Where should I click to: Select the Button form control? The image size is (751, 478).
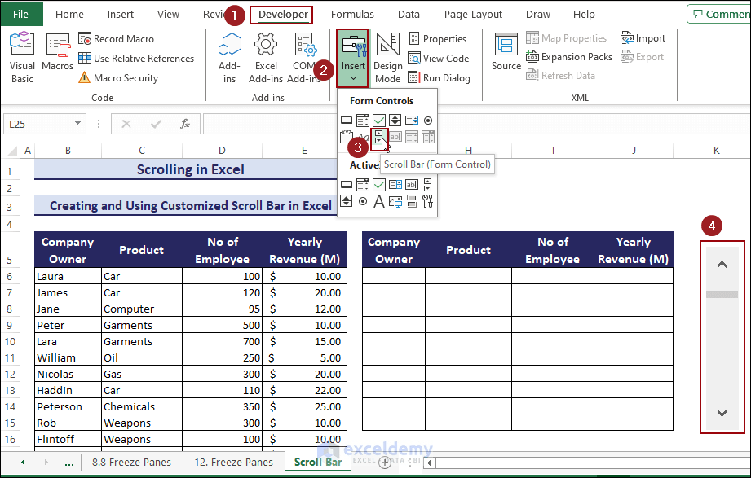pos(346,120)
